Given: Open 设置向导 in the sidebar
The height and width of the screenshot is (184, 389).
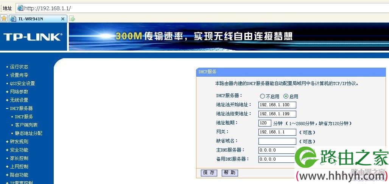Looking at the screenshot, I should click(x=19, y=75).
